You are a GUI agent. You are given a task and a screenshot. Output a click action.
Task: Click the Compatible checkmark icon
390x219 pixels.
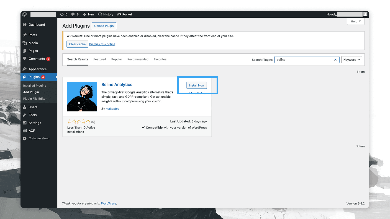pos(143,127)
